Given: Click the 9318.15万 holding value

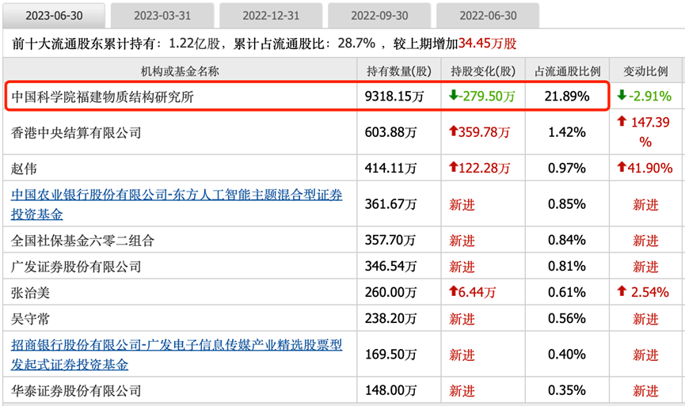Looking at the screenshot, I should point(394,96).
